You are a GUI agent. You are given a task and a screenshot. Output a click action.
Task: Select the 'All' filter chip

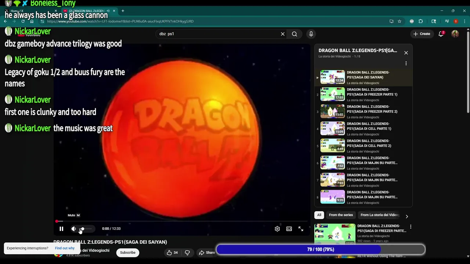point(319,215)
